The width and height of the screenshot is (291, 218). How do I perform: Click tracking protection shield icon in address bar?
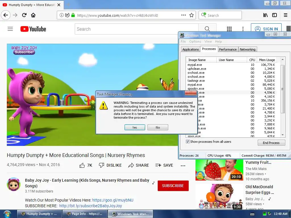[67, 15]
